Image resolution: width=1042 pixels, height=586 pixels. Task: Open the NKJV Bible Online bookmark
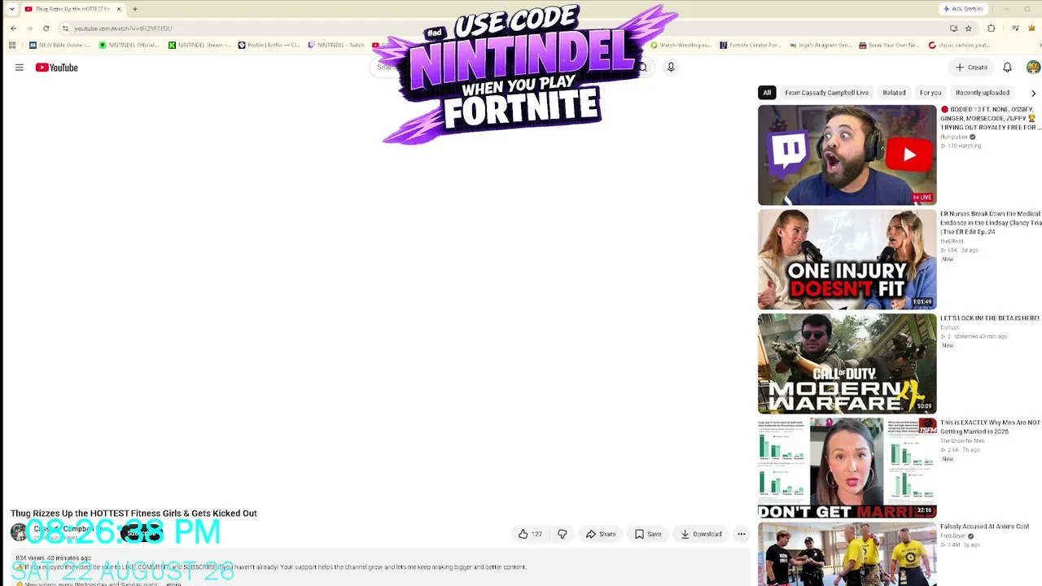pyautogui.click(x=60, y=46)
